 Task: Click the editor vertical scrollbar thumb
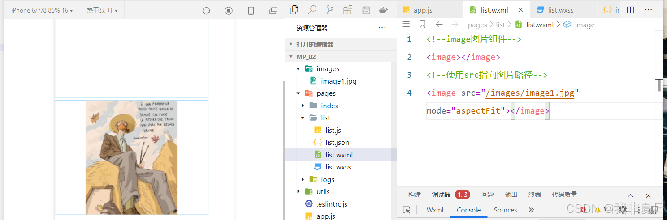[x=659, y=85]
